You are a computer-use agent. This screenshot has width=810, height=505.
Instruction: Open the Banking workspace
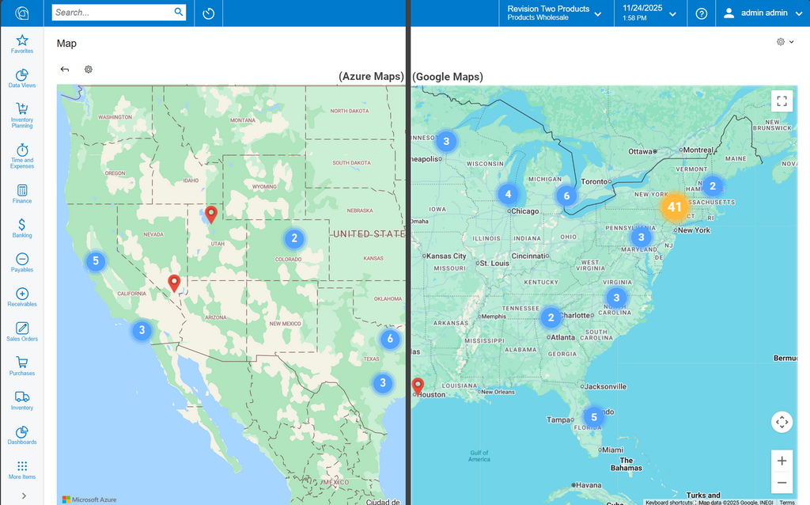(22, 228)
